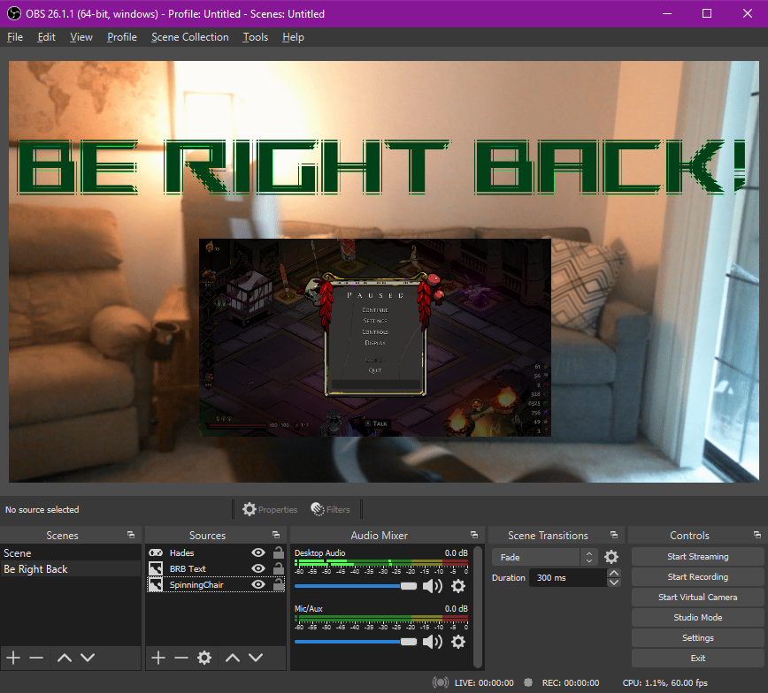Open the Scene Transitions gear options
The width and height of the screenshot is (768, 693).
pyautogui.click(x=610, y=557)
